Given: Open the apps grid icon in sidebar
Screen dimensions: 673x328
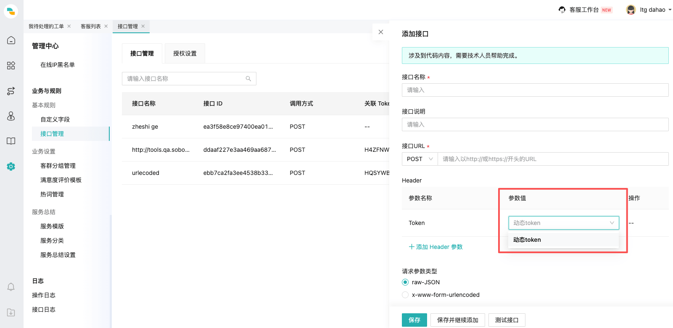Looking at the screenshot, I should [x=11, y=66].
